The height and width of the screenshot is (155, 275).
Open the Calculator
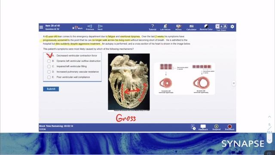tap(191, 28)
